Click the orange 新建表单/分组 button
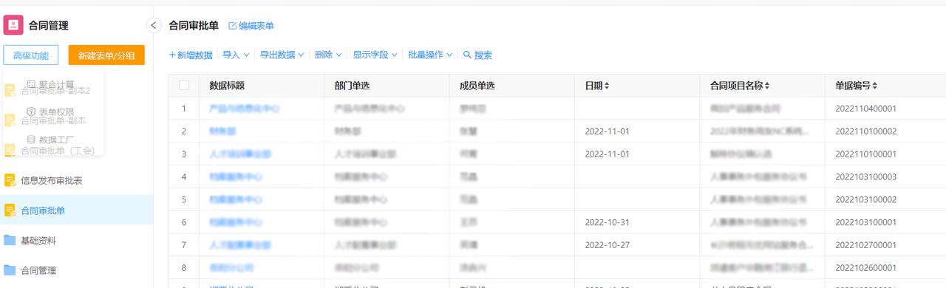 (106, 55)
